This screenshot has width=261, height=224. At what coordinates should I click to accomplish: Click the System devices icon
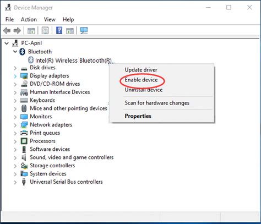24,173
